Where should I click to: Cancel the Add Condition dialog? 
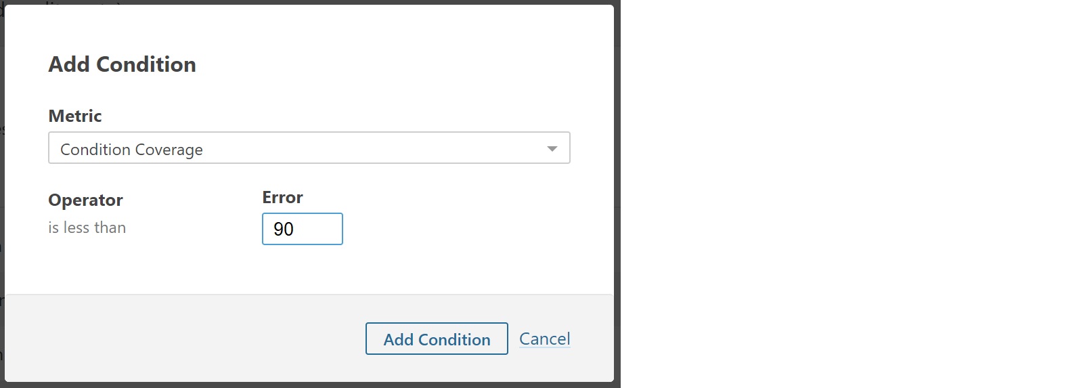tap(544, 339)
